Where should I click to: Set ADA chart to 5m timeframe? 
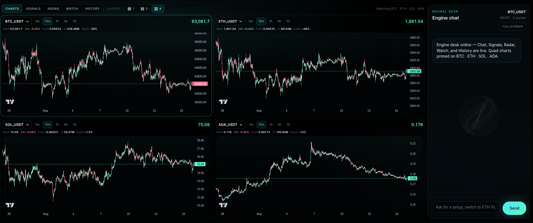click(251, 124)
